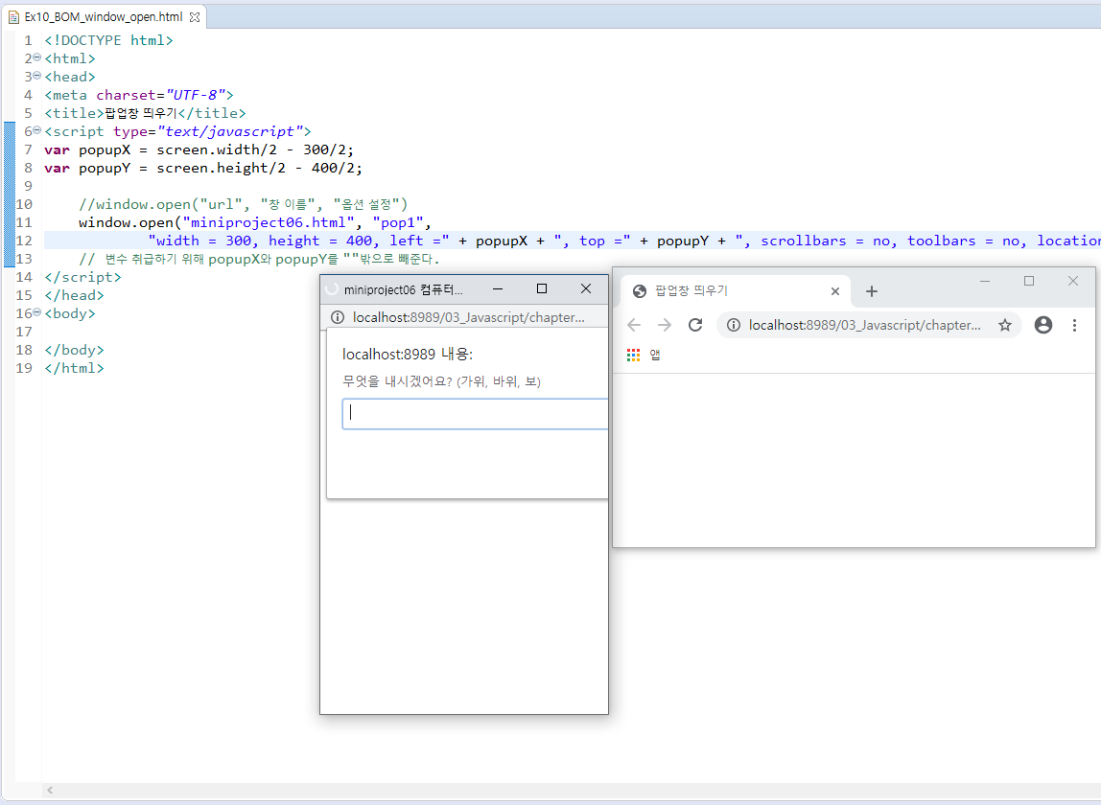Click the miniproject06 popup title text

403,289
